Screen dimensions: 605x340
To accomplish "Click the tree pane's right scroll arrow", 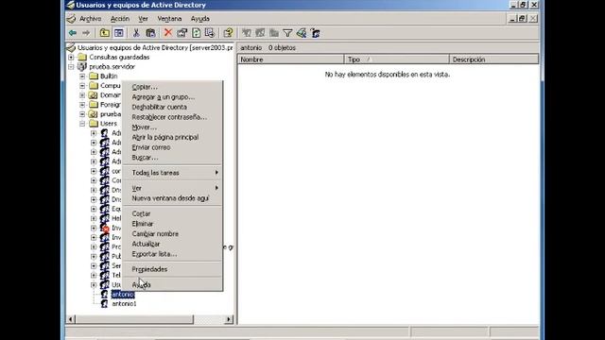I will point(229,319).
